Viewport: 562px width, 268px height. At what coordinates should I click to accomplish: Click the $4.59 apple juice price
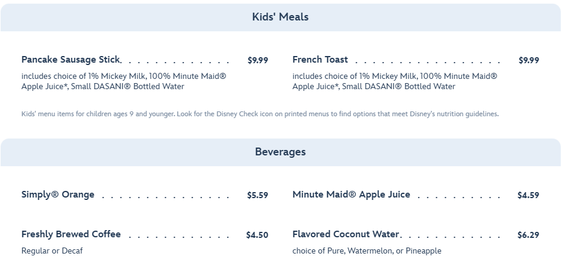pyautogui.click(x=528, y=195)
